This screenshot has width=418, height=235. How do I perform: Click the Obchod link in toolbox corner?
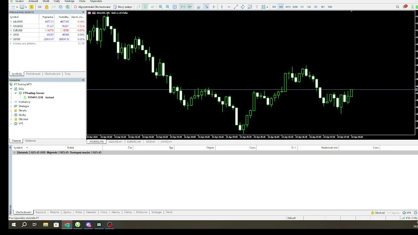coord(378,212)
